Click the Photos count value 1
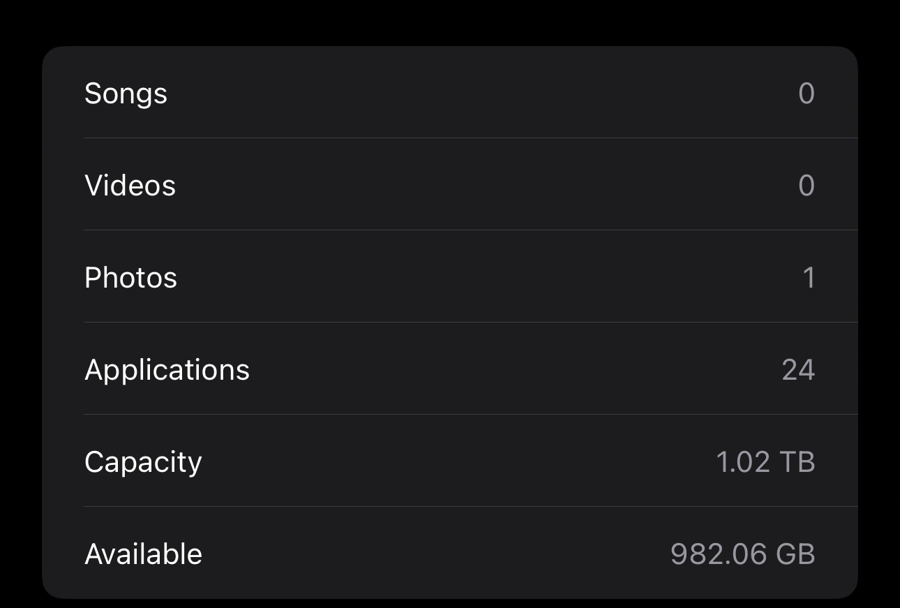 pyautogui.click(x=809, y=278)
